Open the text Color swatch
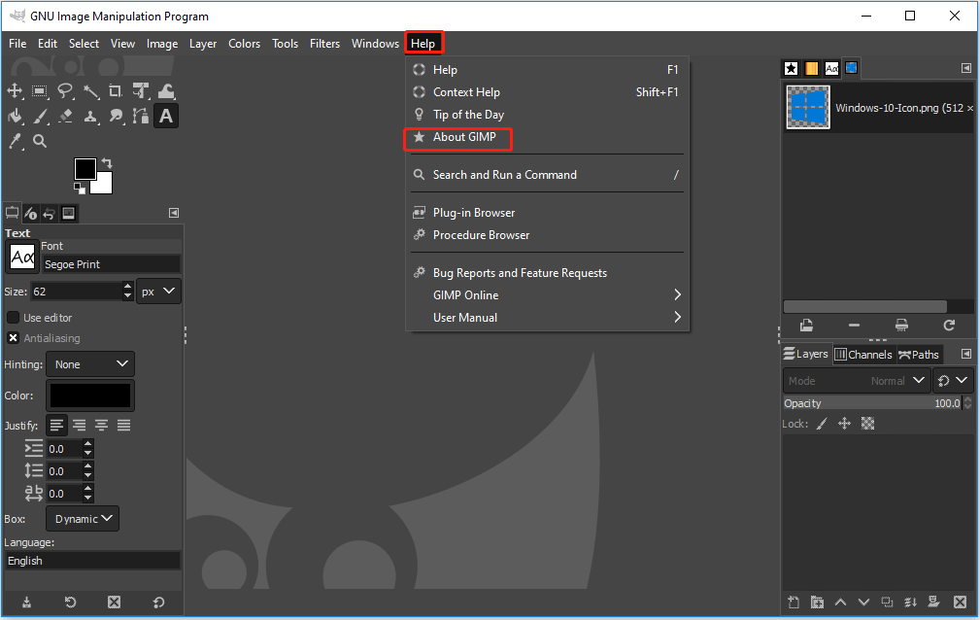This screenshot has height=620, width=980. point(90,396)
